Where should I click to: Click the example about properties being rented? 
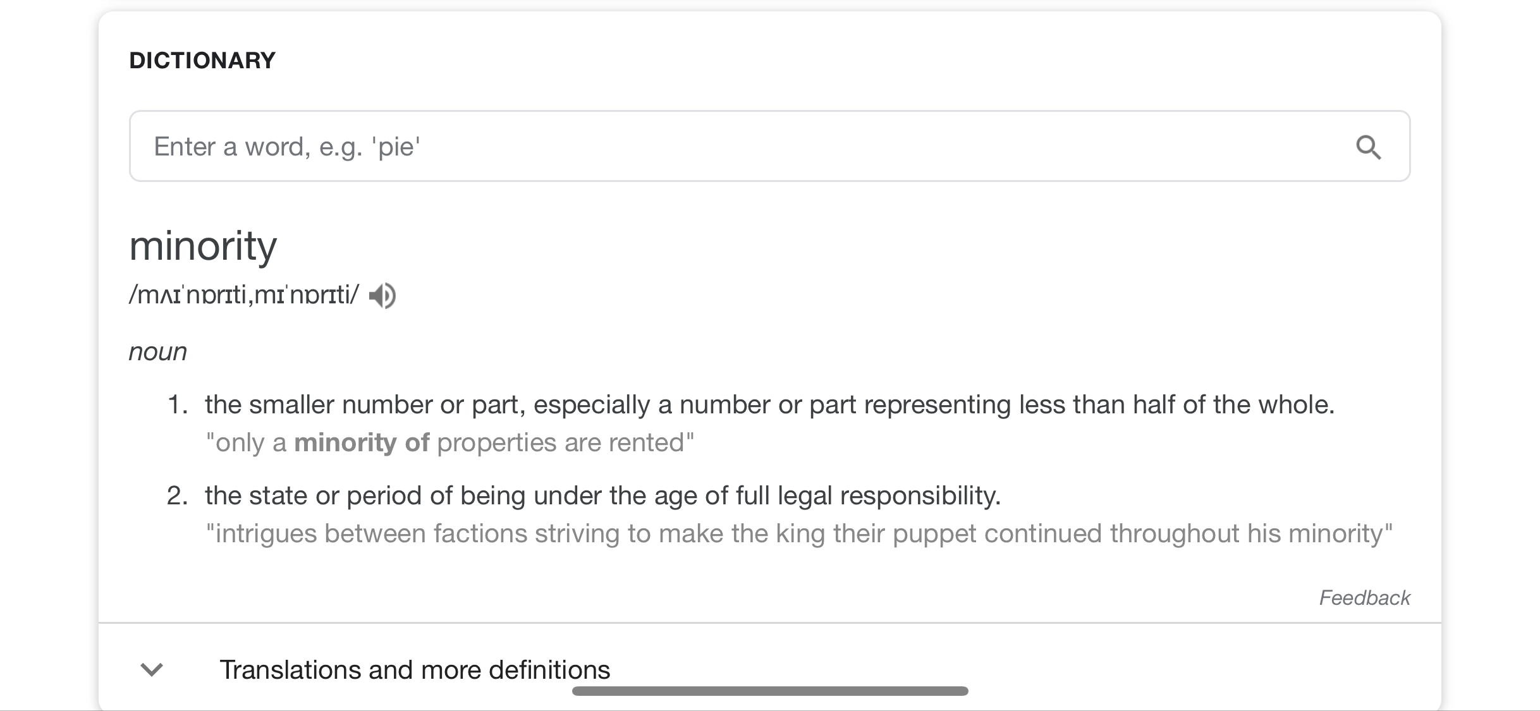450,443
